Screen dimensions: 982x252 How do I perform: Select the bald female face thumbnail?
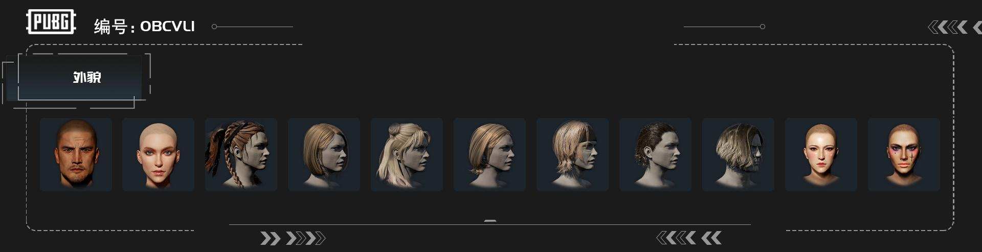pos(158,154)
